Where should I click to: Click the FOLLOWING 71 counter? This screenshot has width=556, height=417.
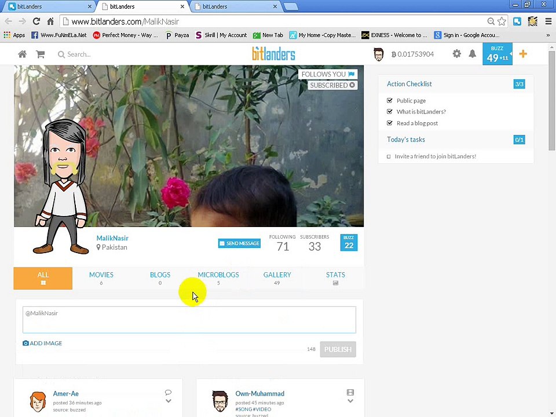pos(282,243)
